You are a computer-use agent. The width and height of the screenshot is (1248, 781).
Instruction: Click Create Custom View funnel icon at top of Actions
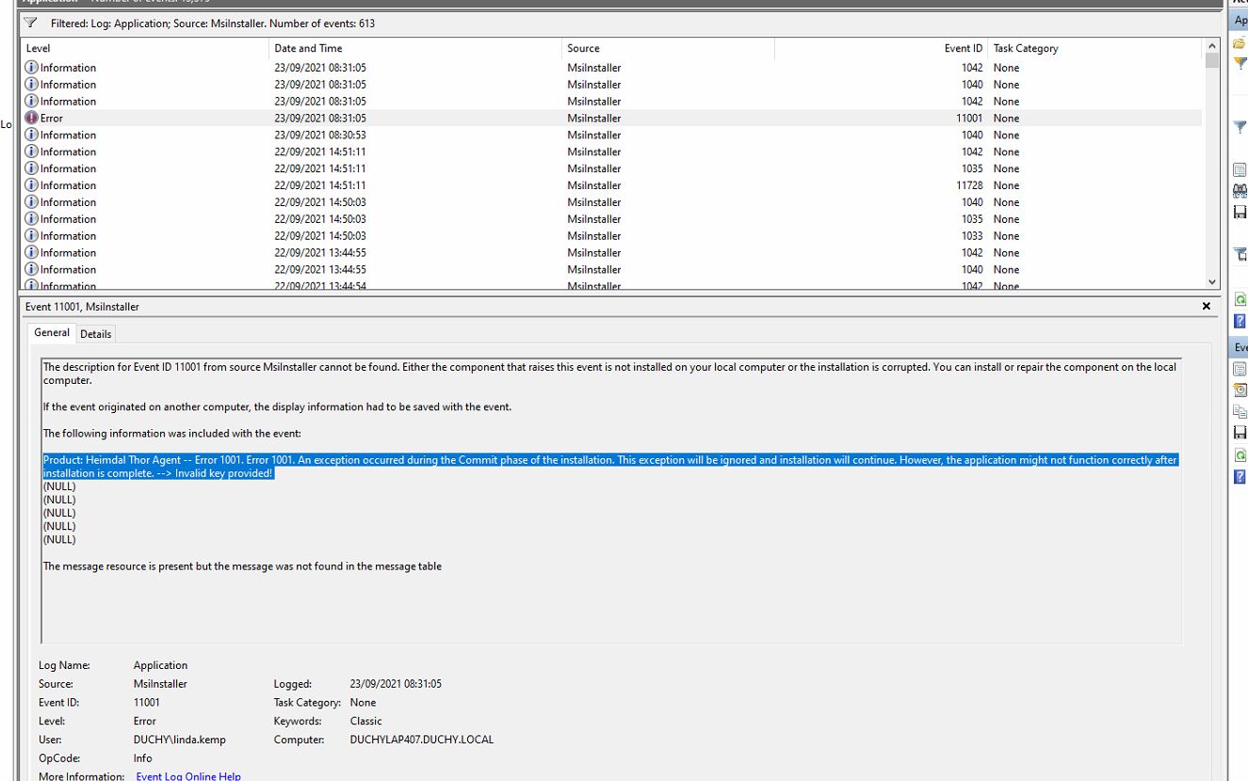pos(1240,63)
